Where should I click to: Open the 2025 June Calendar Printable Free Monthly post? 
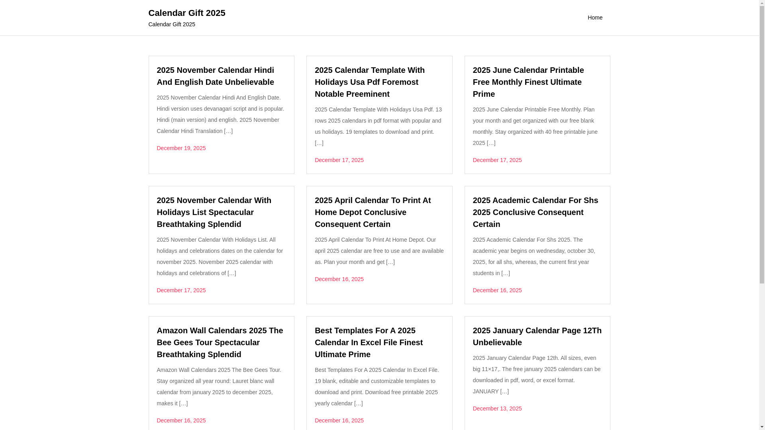pos(528,82)
